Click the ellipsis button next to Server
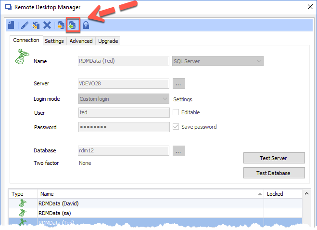Image resolution: width=317 pixels, height=230 pixels. pyautogui.click(x=178, y=83)
